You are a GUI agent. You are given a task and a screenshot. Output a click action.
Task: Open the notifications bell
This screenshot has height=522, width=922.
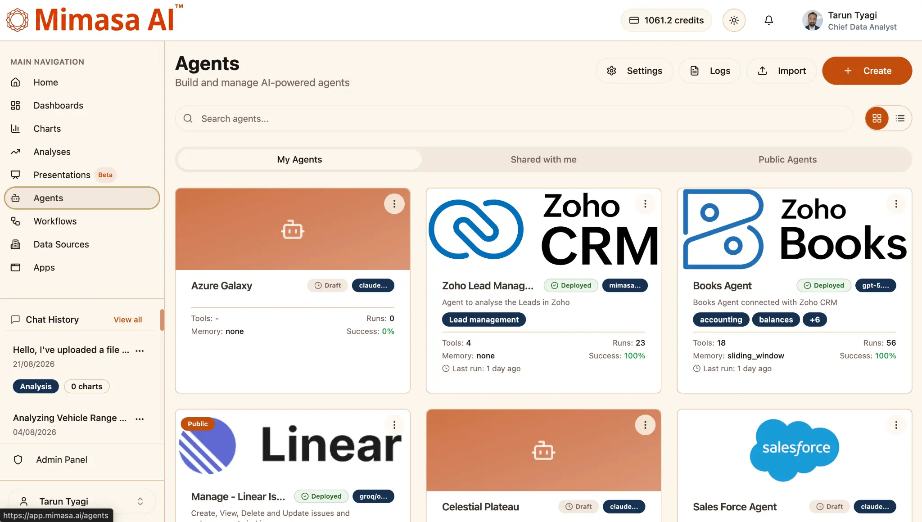point(769,20)
